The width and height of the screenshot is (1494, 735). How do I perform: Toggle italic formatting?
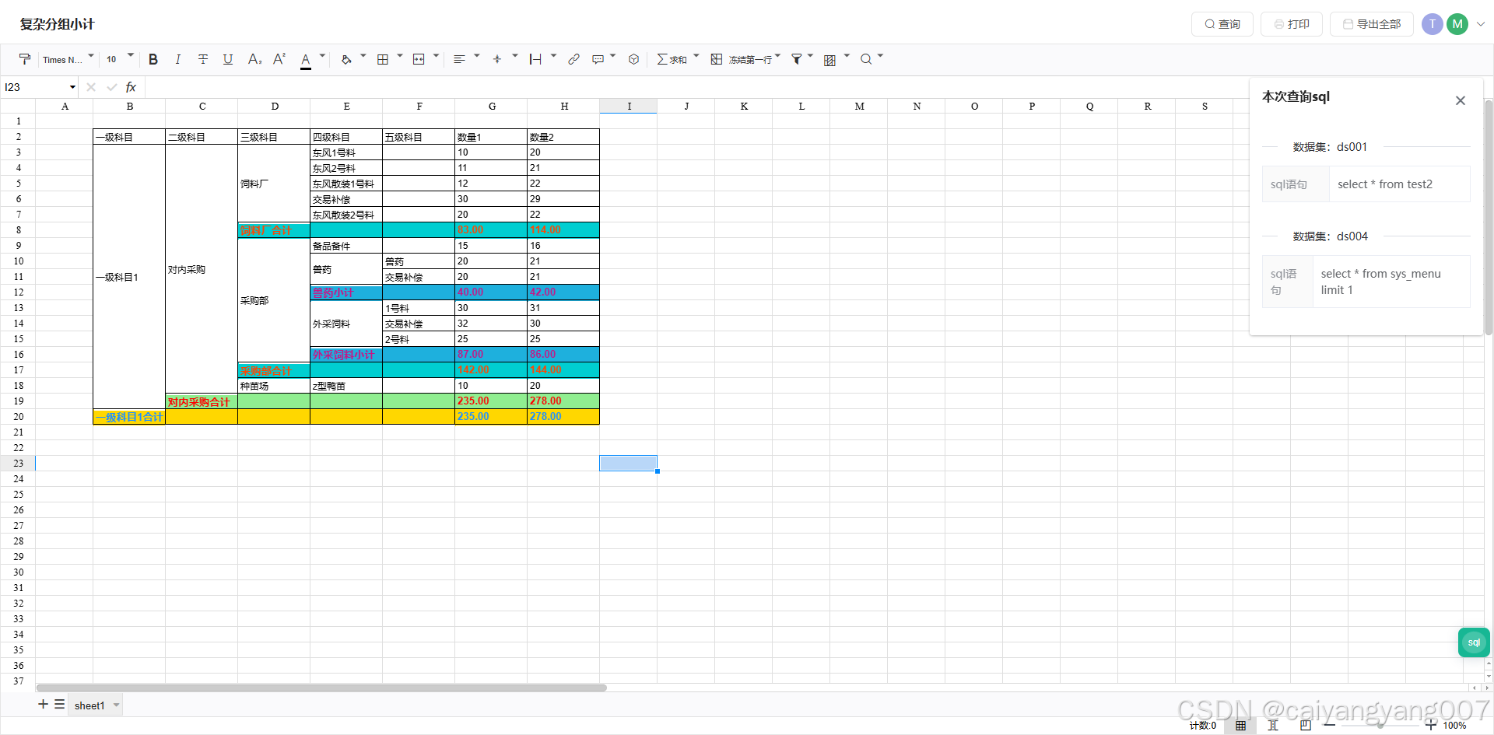pos(177,59)
